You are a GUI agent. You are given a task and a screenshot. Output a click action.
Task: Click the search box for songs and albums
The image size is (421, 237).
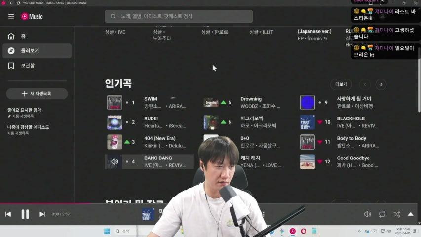pos(179,16)
